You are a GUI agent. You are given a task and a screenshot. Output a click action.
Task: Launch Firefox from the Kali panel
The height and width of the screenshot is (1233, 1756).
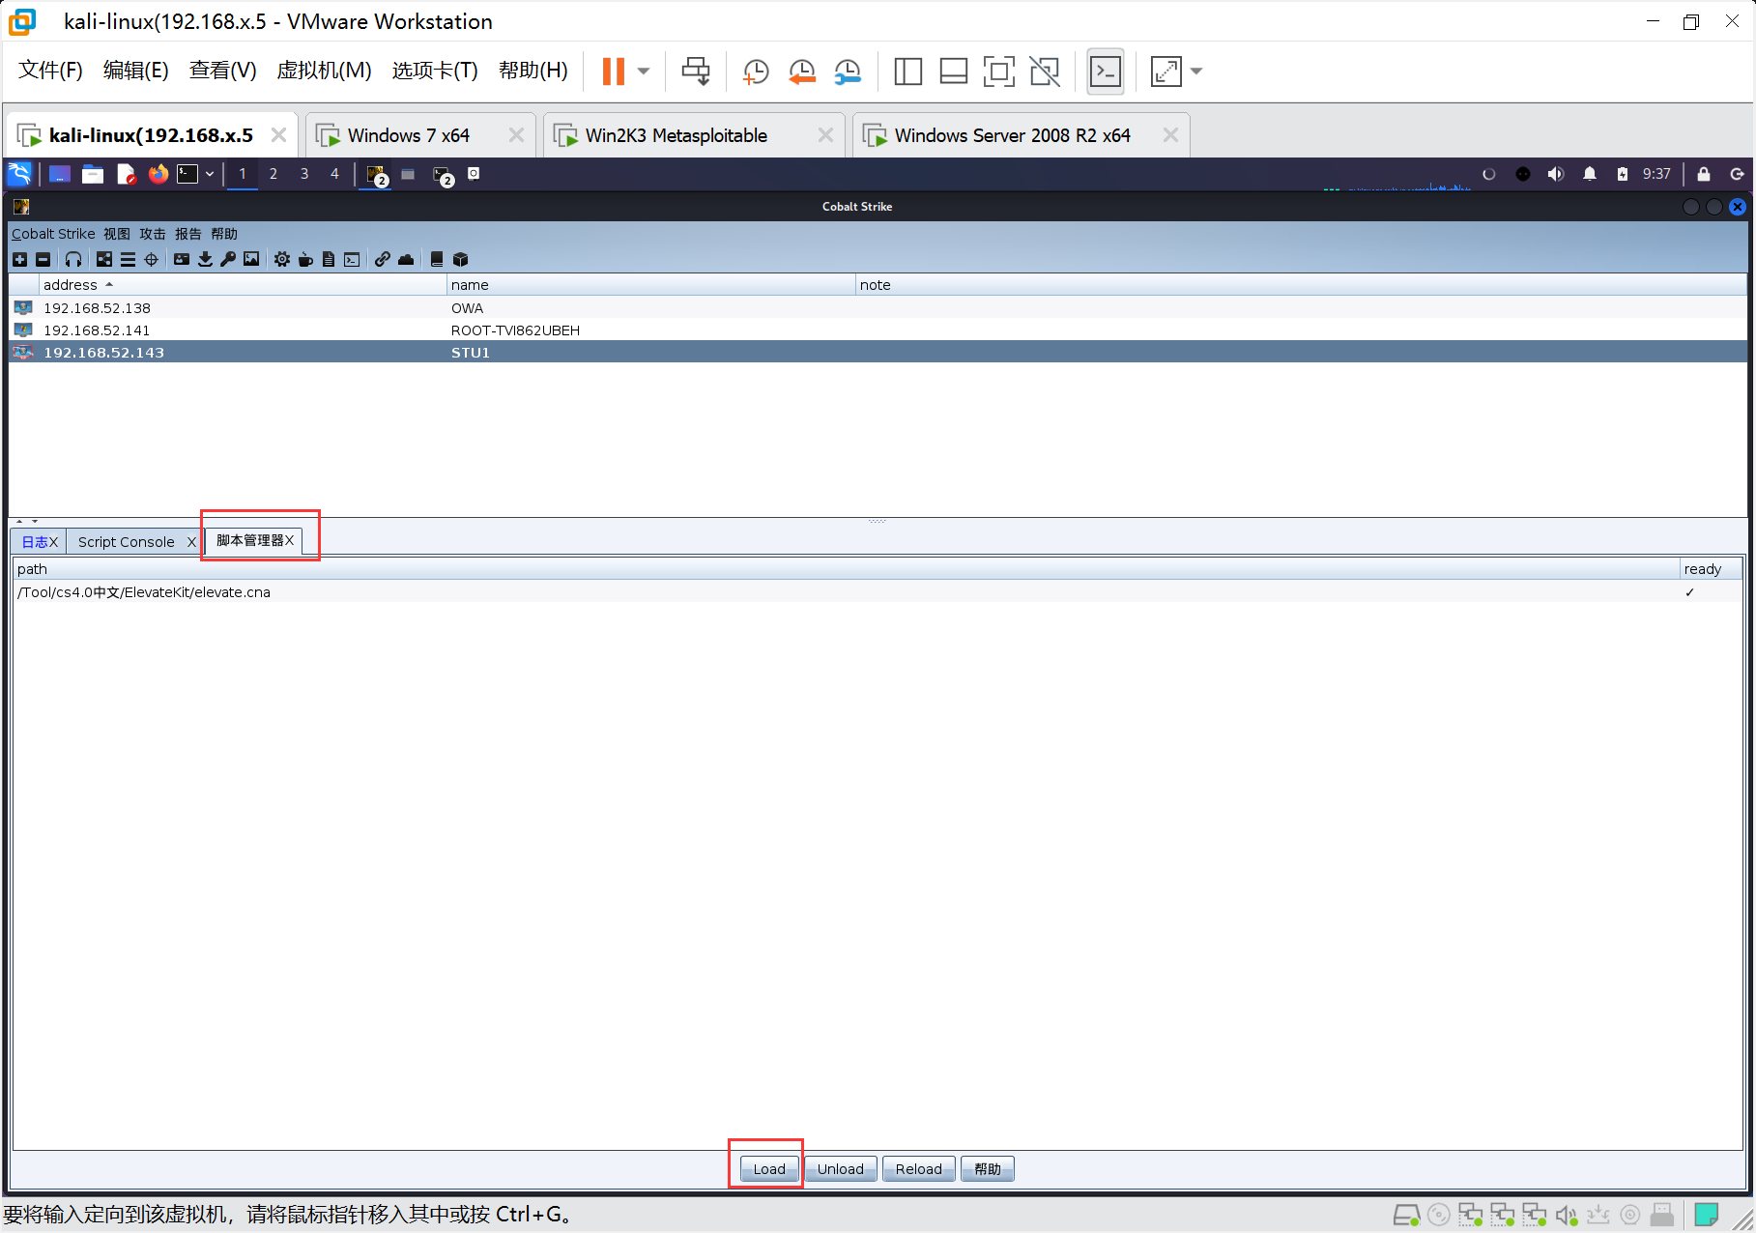click(158, 174)
